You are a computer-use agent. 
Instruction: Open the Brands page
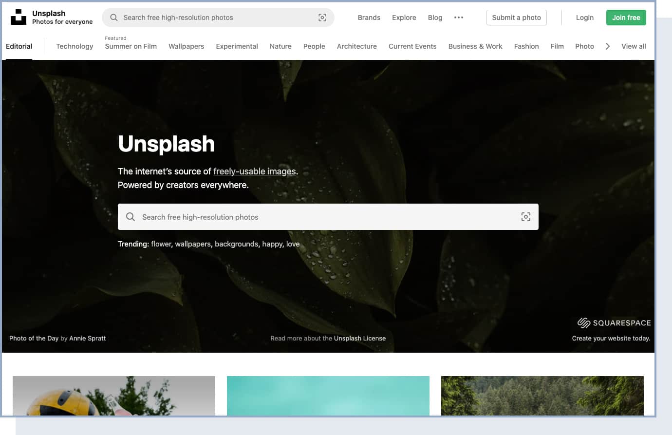(369, 18)
